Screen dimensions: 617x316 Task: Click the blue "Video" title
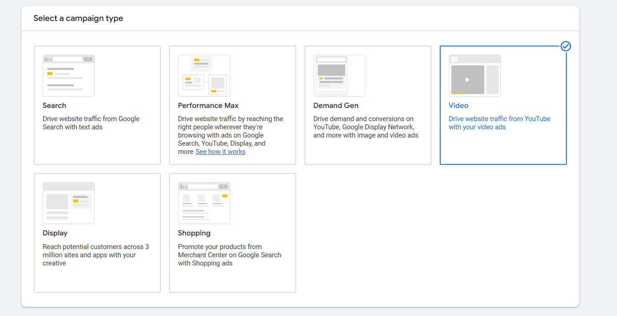click(458, 106)
